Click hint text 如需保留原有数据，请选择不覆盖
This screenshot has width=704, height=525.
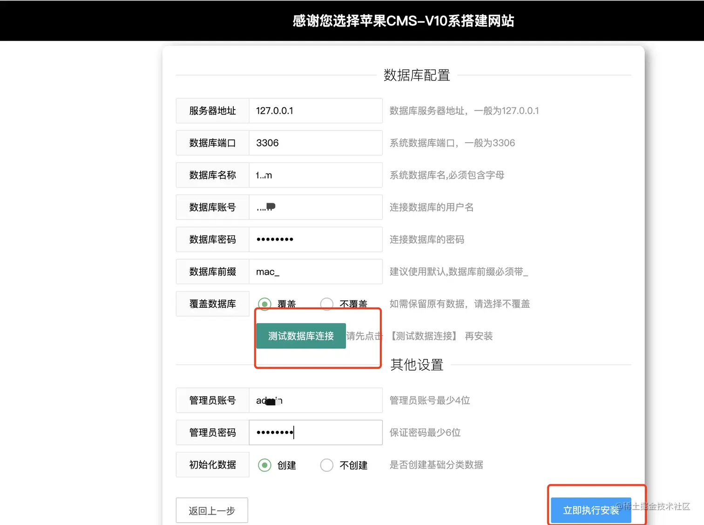tap(460, 304)
